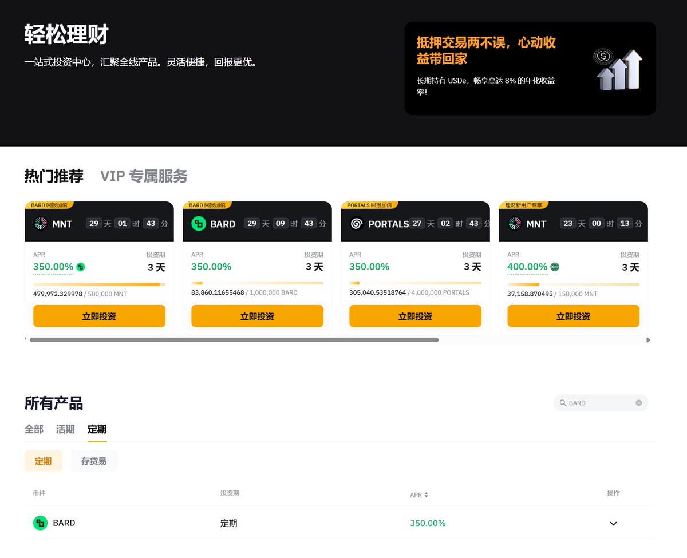Select the 活期 products tab
The image size is (687, 558).
click(65, 429)
